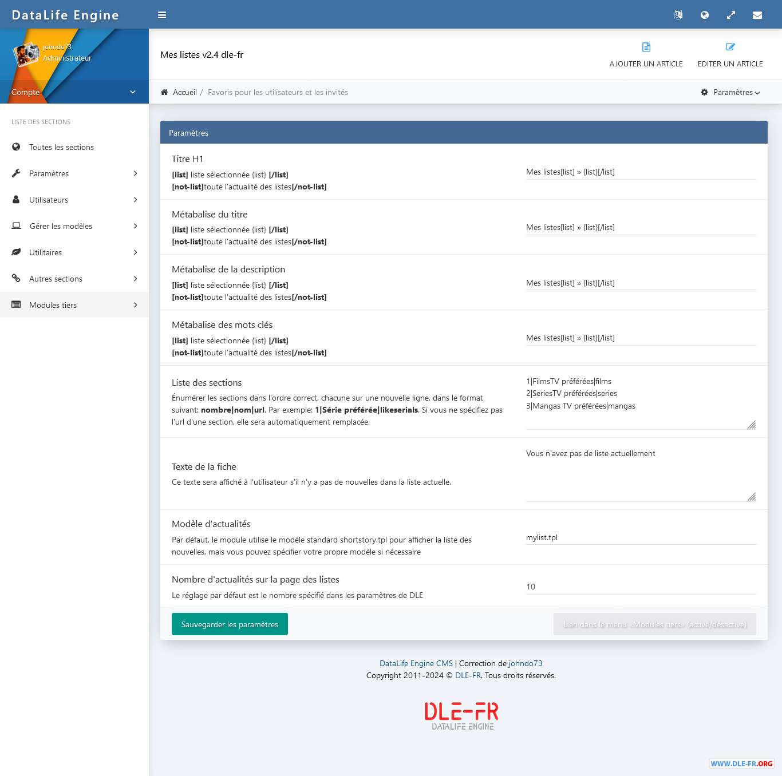Expand Autres sections sidebar chevron
Image resolution: width=782 pixels, height=776 pixels.
click(x=136, y=279)
